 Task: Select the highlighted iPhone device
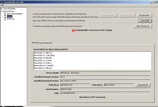[x=9, y=16]
